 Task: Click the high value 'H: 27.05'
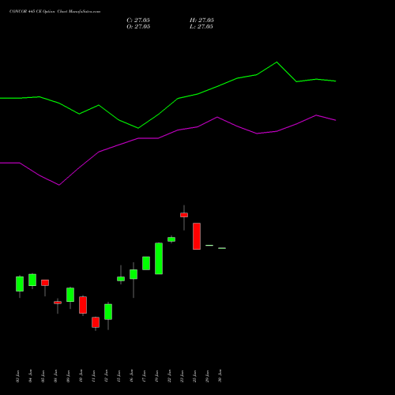click(201, 21)
